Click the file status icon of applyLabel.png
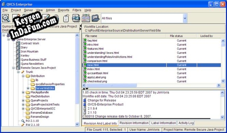This screenshot has width=227, height=133. click(x=85, y=77)
